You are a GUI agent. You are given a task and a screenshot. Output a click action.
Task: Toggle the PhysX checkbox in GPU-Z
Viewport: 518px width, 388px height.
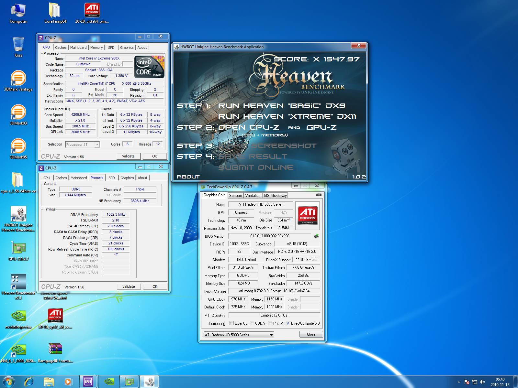pyautogui.click(x=270, y=323)
